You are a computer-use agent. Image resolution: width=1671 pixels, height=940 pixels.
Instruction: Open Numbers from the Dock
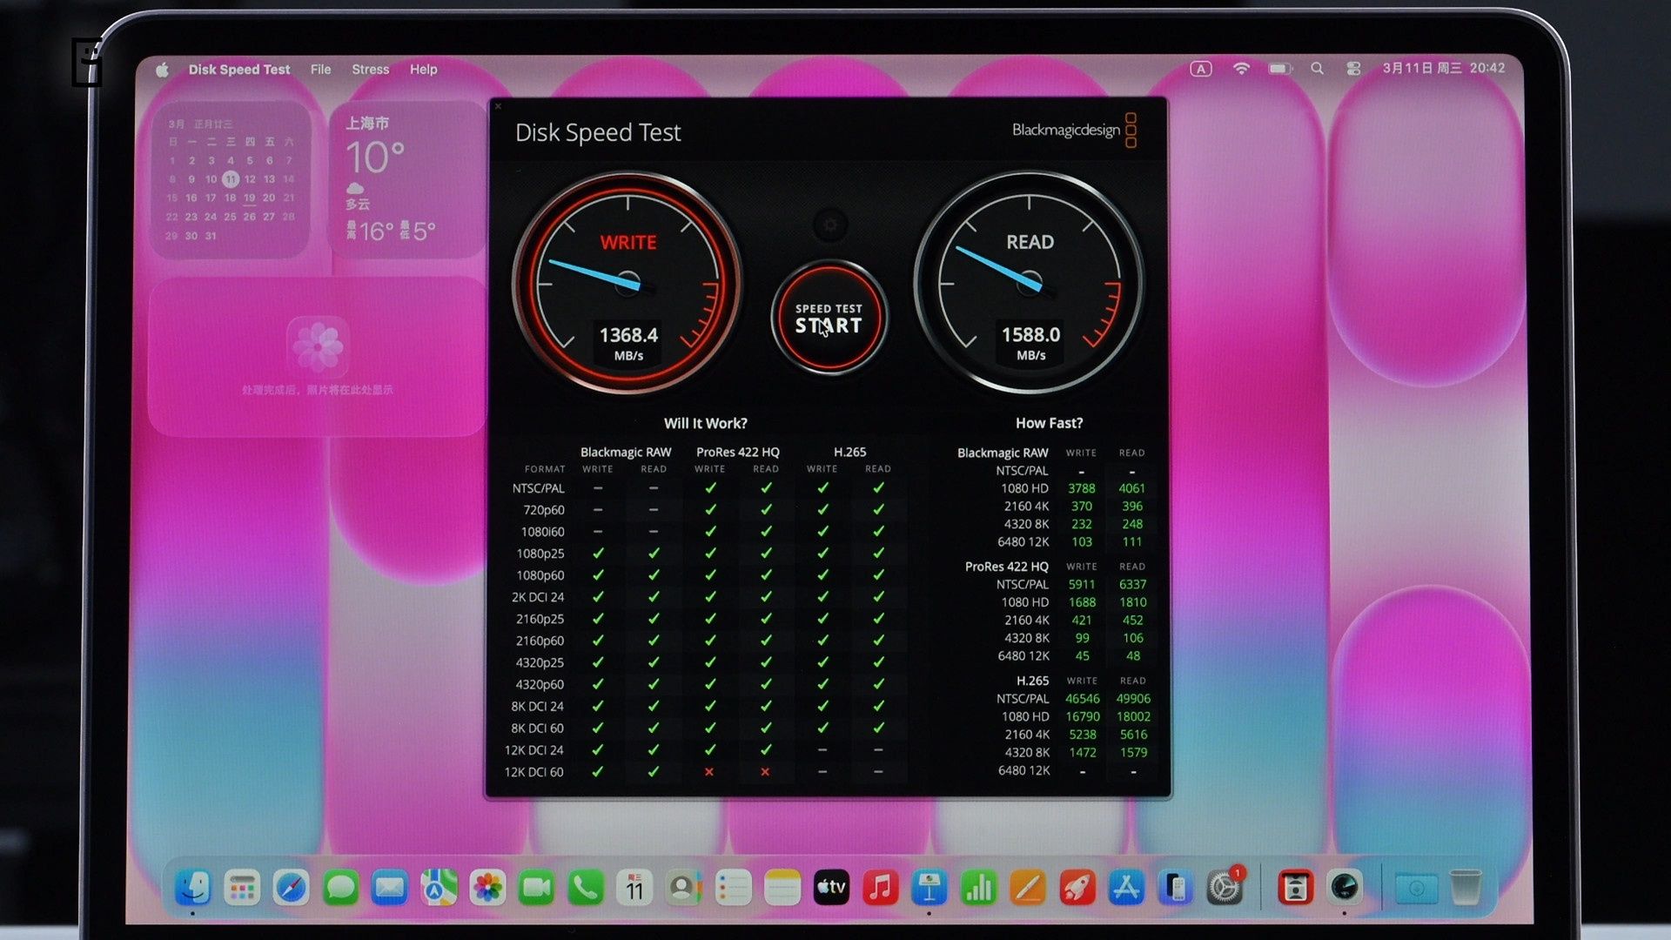coord(979,888)
